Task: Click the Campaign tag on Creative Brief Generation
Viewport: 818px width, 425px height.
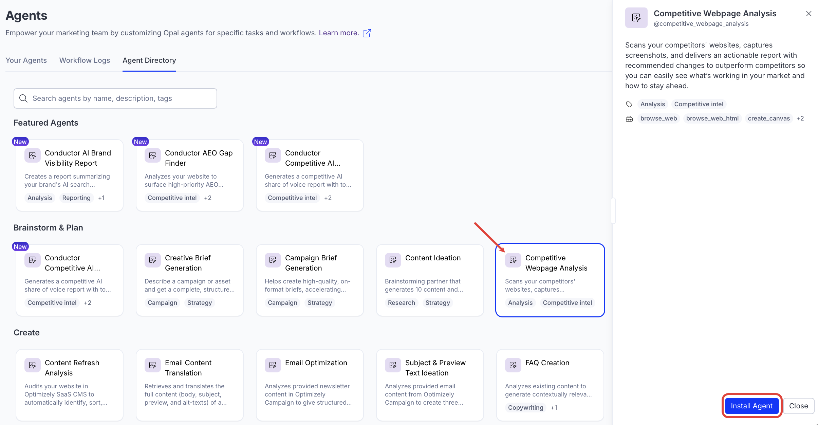Action: click(162, 303)
